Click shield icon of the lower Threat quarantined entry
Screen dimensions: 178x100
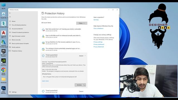click(43, 91)
